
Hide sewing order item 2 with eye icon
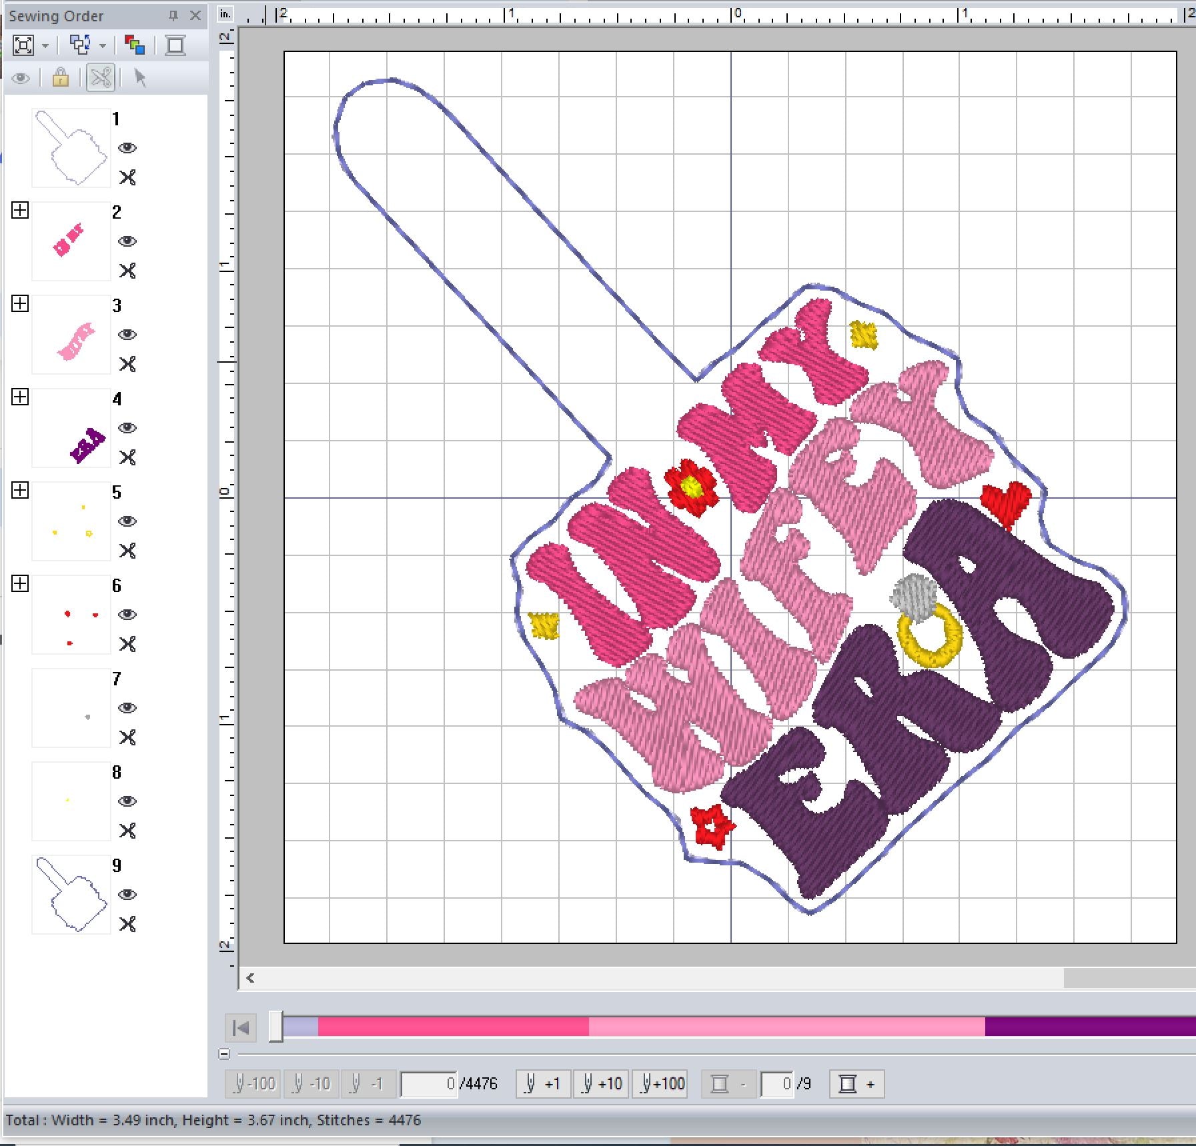click(x=127, y=241)
